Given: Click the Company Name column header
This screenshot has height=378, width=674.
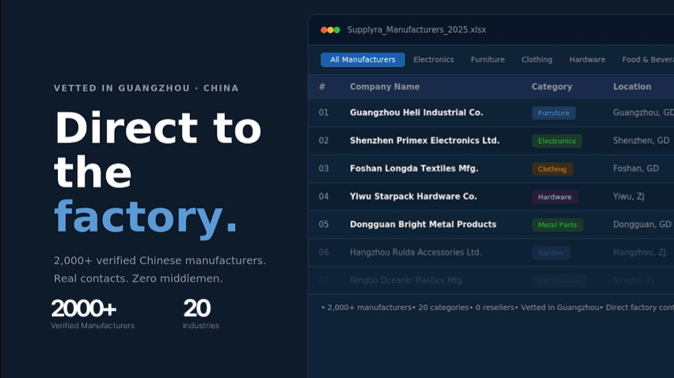Looking at the screenshot, I should (385, 87).
